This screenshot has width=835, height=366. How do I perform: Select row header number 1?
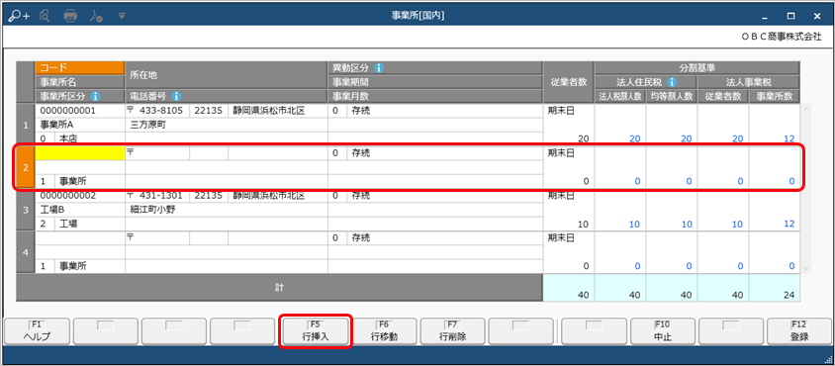26,126
